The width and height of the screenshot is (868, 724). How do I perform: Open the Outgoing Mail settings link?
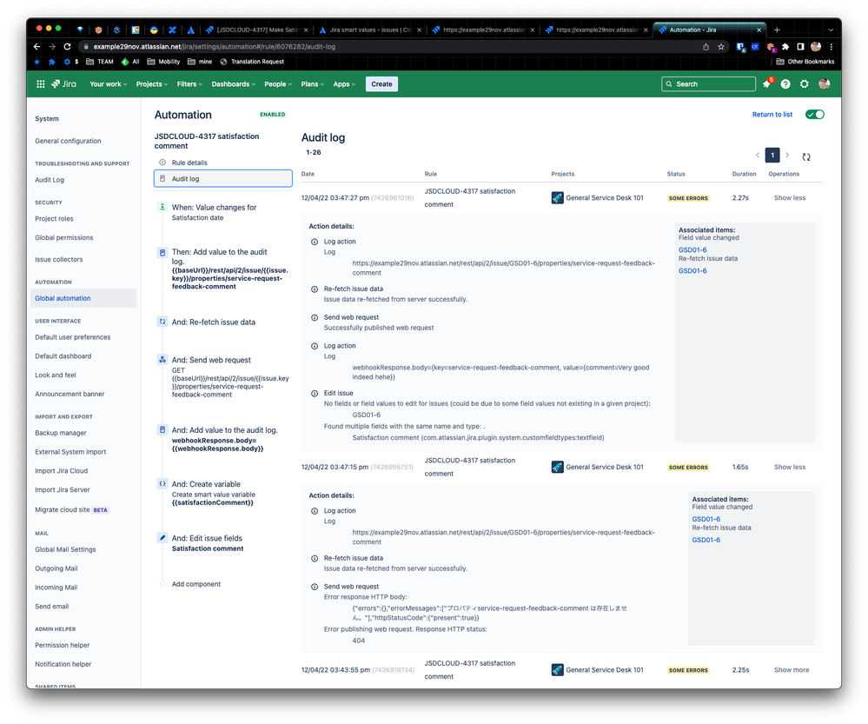tap(56, 568)
